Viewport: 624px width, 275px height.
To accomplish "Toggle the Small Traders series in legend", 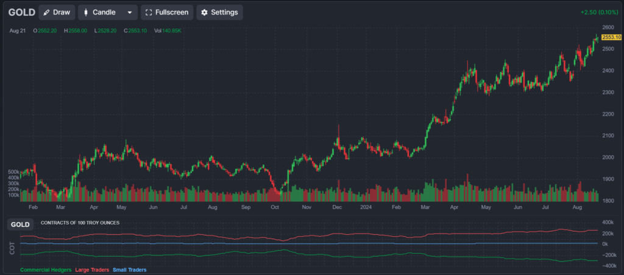I will click(x=129, y=270).
